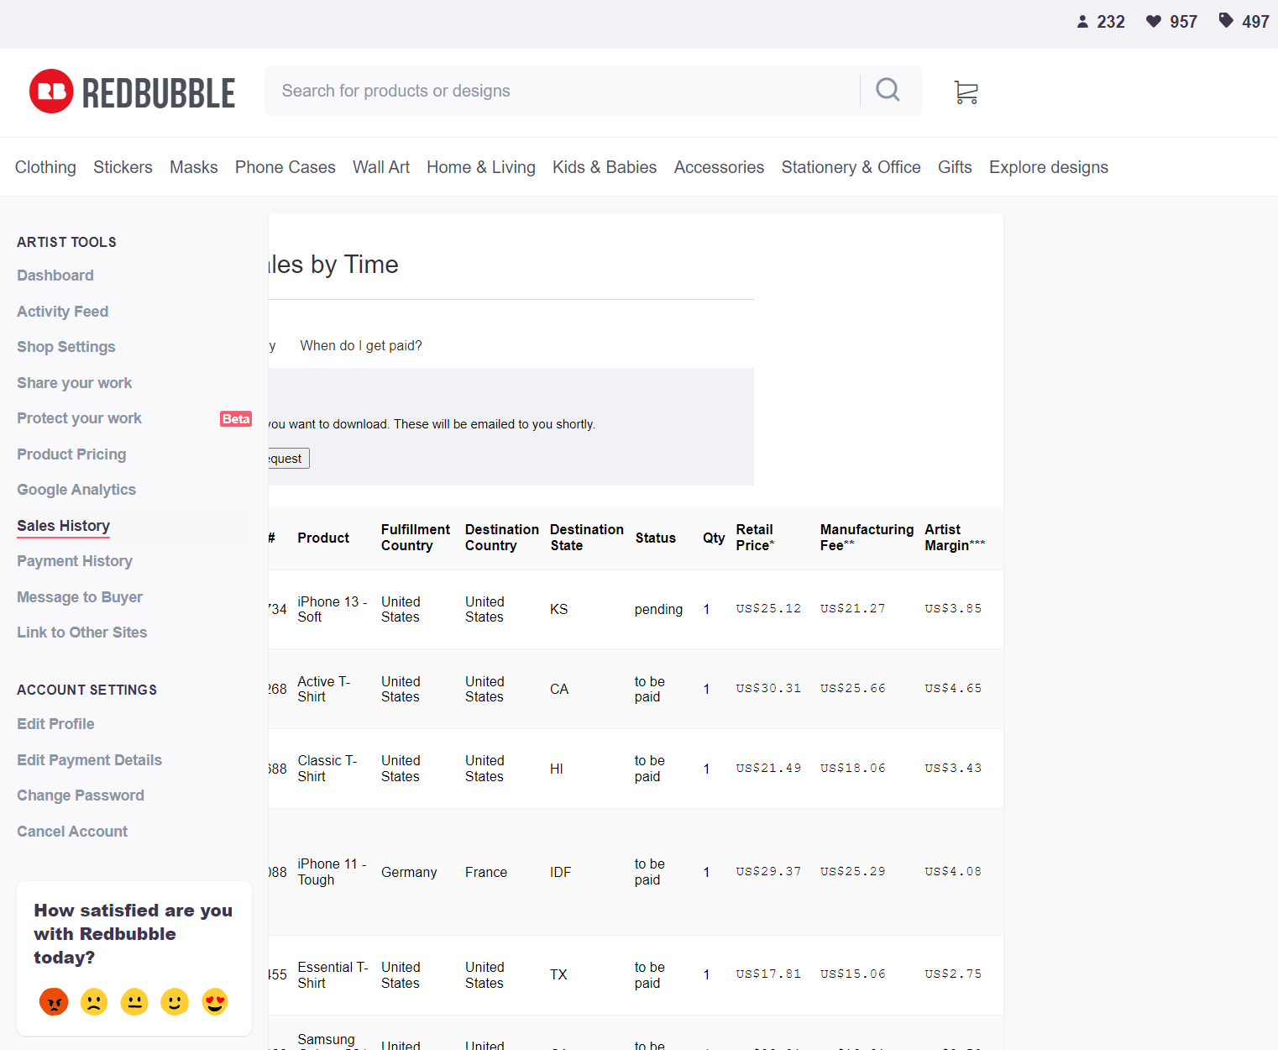This screenshot has width=1278, height=1050.
Task: Click the 'France' destination country cell
Action: (486, 872)
